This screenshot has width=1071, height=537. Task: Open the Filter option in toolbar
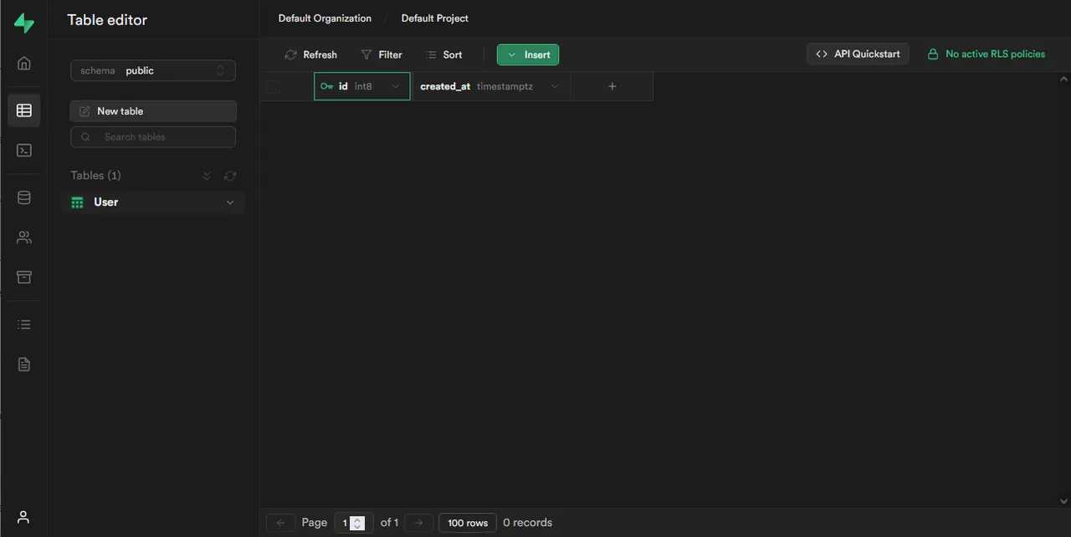tap(382, 54)
